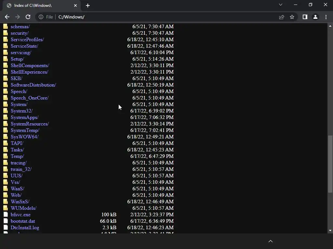Open the TAPI/ folder
Viewport: 333px width, 249px height.
pos(17,143)
